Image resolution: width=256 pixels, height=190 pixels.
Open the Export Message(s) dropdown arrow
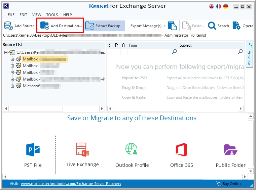(164, 26)
